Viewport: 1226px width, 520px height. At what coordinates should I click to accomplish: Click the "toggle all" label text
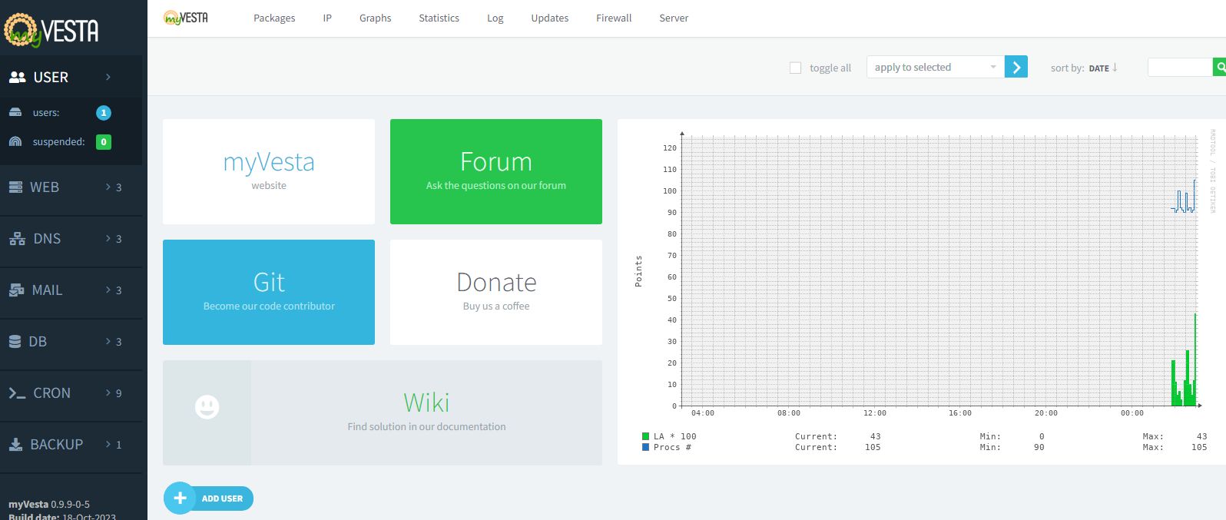[830, 68]
